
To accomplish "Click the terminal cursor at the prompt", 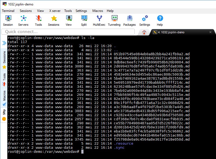I will [82, 152].
